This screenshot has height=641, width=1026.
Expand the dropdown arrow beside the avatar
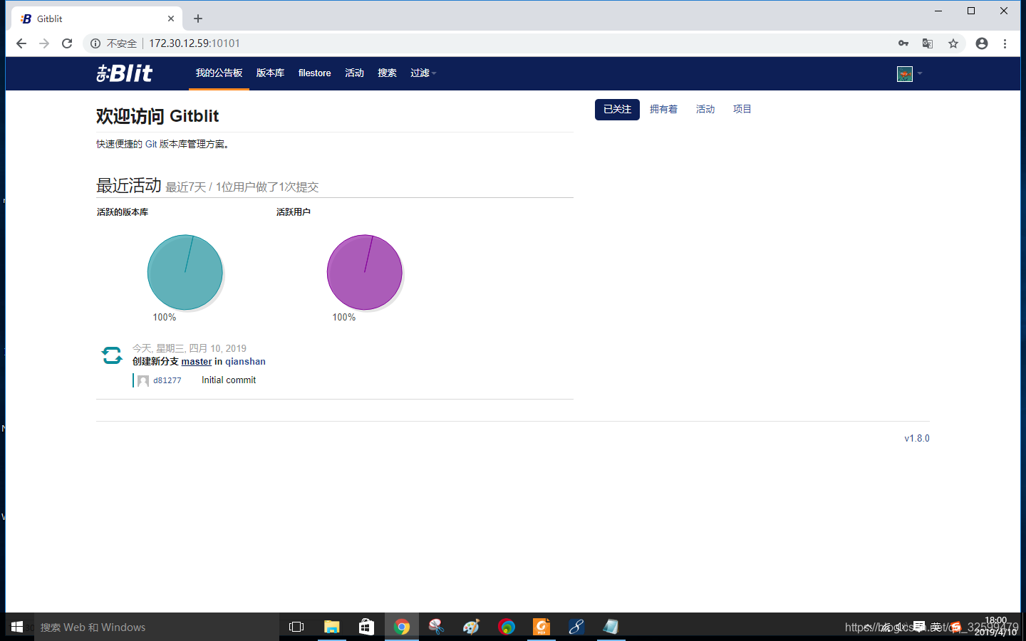tap(920, 73)
